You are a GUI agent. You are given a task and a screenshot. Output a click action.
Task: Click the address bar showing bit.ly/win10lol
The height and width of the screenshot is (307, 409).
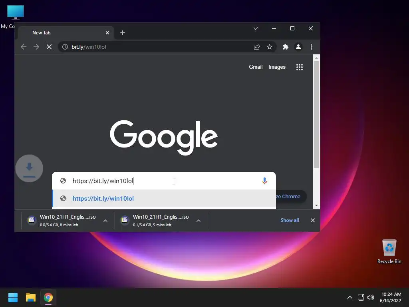(167, 47)
